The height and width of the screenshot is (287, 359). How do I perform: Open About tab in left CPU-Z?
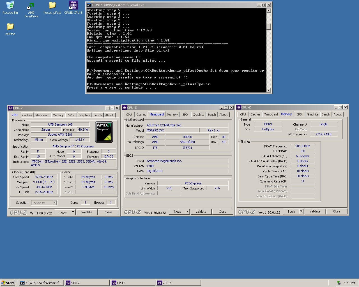(x=109, y=115)
